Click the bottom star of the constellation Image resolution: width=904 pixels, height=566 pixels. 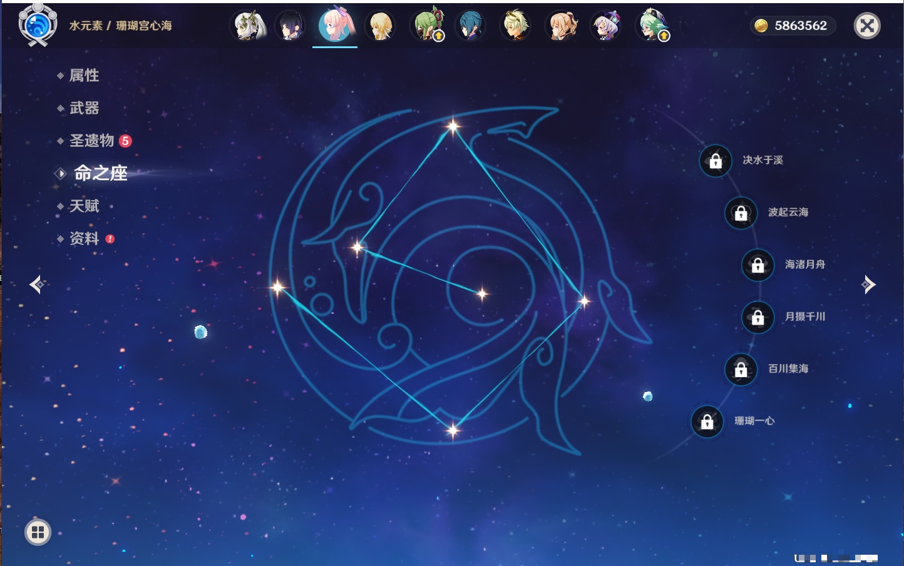(453, 430)
